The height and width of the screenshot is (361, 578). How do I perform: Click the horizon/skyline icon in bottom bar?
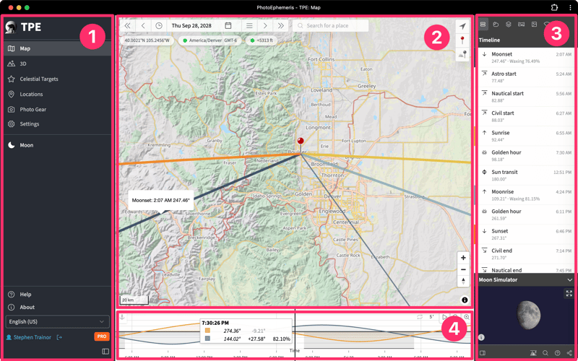click(x=533, y=353)
